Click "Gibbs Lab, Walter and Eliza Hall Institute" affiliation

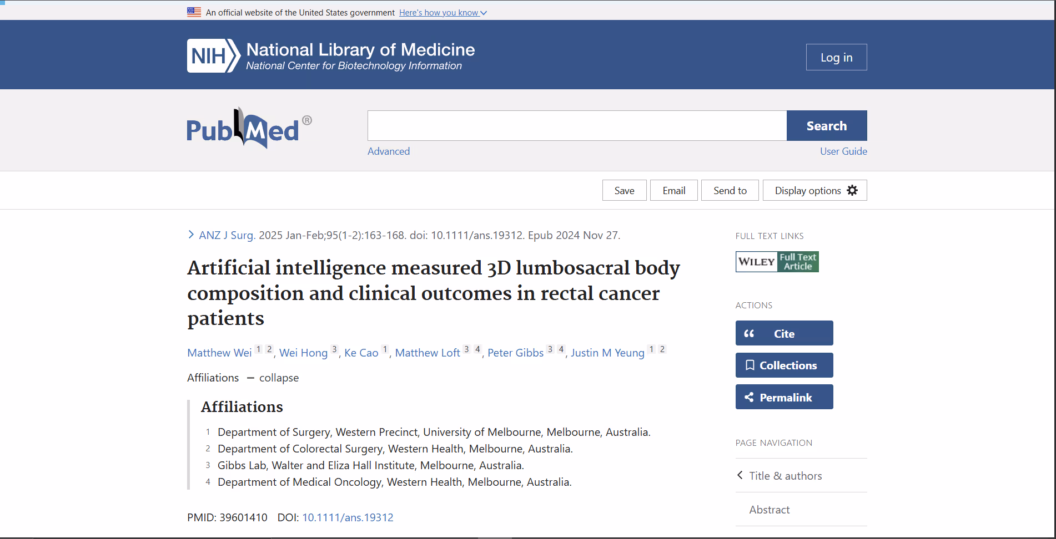[371, 465]
